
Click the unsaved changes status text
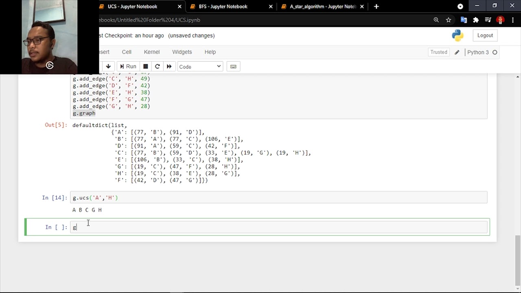click(191, 35)
